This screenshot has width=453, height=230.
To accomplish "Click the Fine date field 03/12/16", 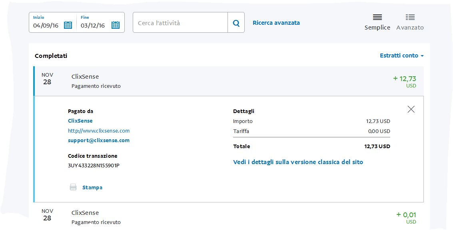I will 93,26.
